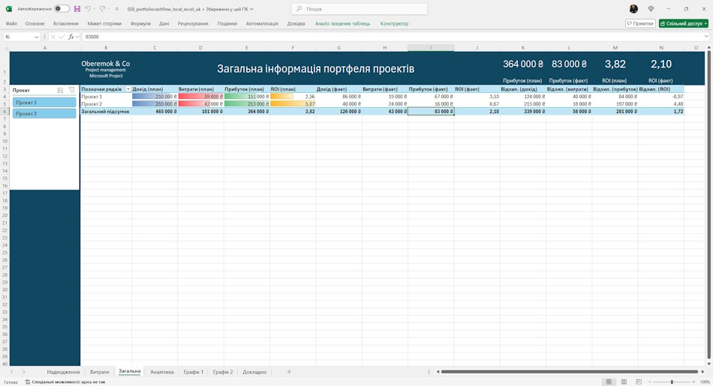Click the zoom slider
The width and height of the screenshot is (713, 386).
(672, 382)
